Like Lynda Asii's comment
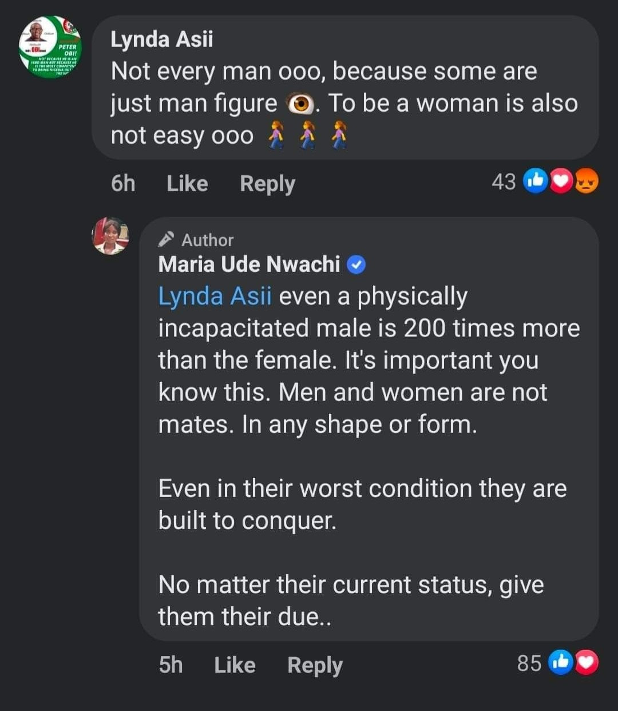 pyautogui.click(x=187, y=184)
